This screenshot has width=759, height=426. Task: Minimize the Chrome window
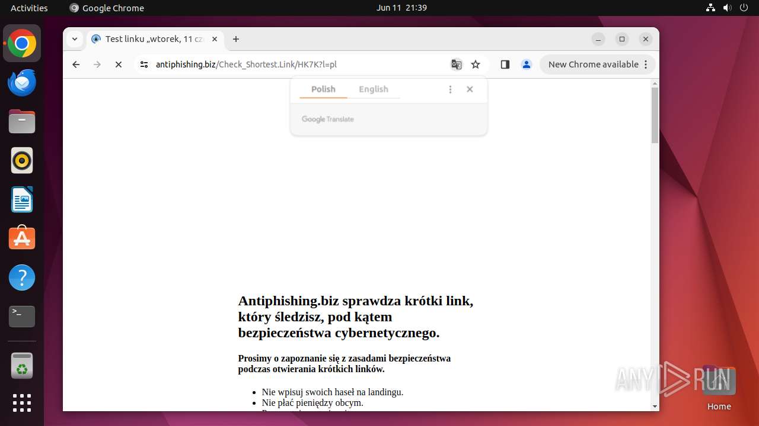[x=598, y=39]
